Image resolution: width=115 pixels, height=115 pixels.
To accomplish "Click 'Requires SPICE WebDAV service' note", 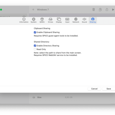I will 56,55.
